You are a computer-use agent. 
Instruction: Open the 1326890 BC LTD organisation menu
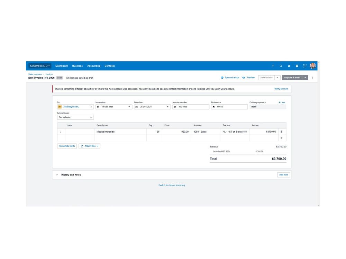tap(40, 66)
